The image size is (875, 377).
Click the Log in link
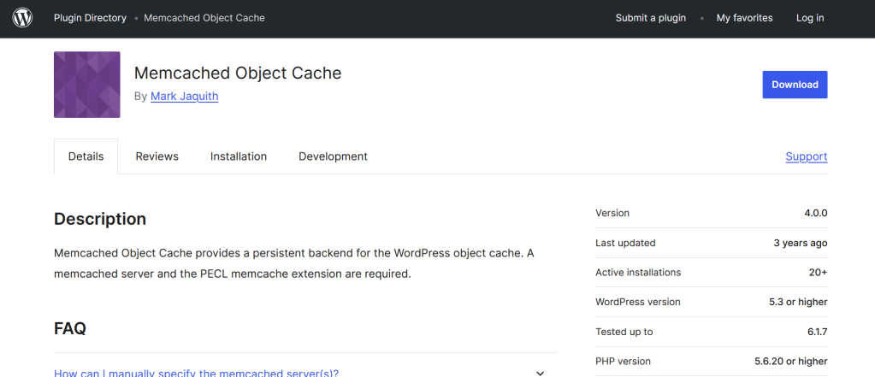(810, 18)
